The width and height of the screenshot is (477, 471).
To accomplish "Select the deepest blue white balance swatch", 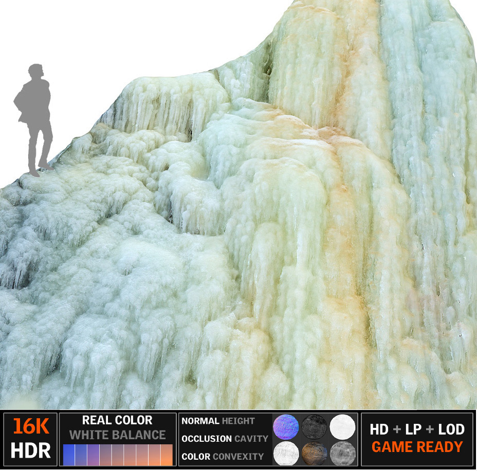I will pyautogui.click(x=69, y=455).
